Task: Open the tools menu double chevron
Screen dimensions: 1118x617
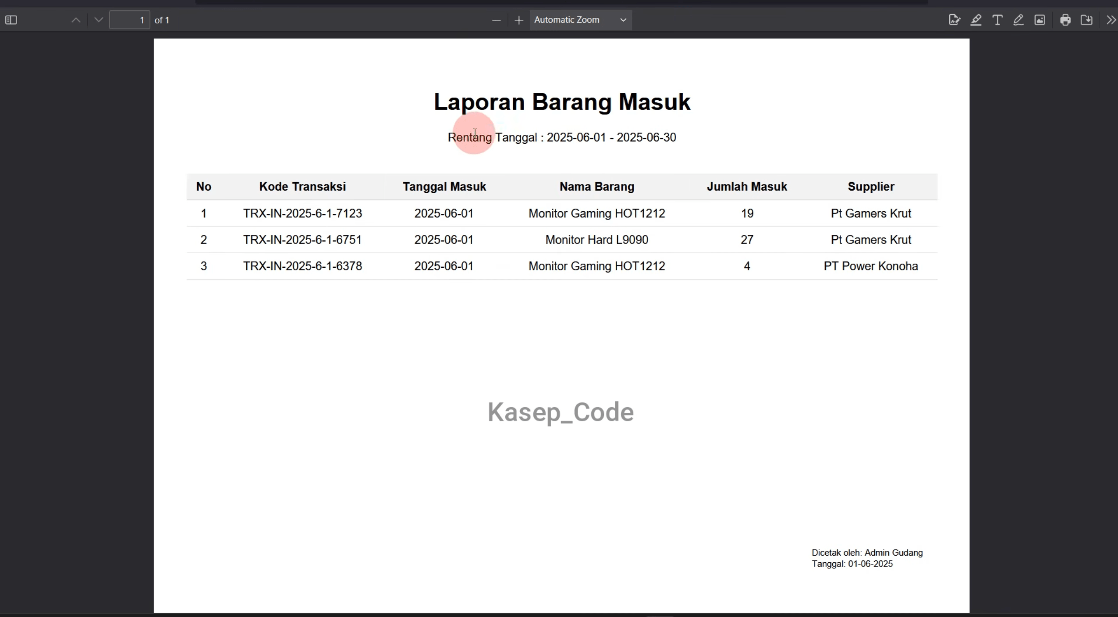Action: click(1111, 20)
